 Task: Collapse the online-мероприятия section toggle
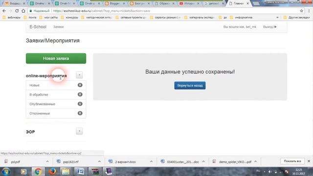[x=79, y=75]
